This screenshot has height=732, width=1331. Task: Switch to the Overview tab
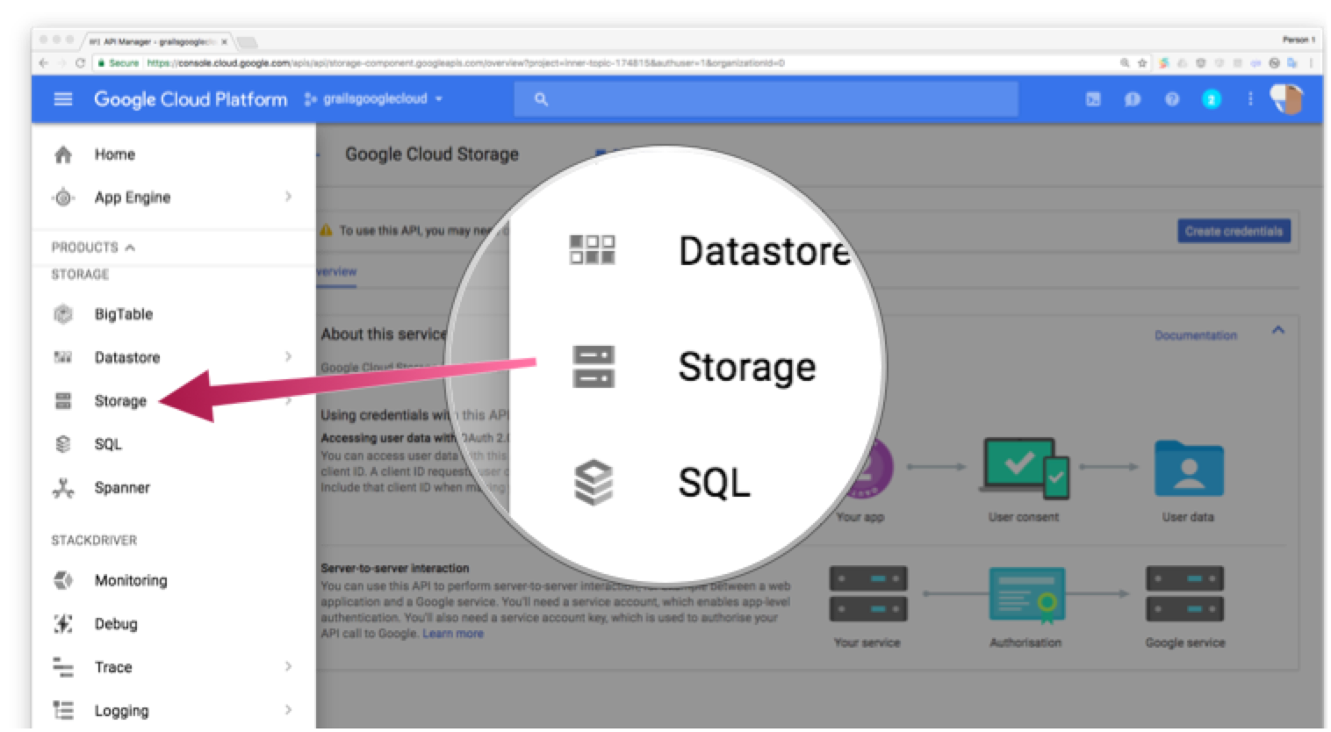[337, 272]
